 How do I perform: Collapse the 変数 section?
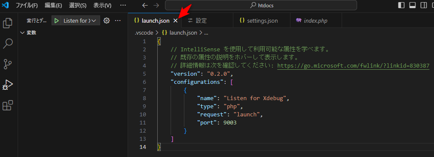click(x=28, y=33)
